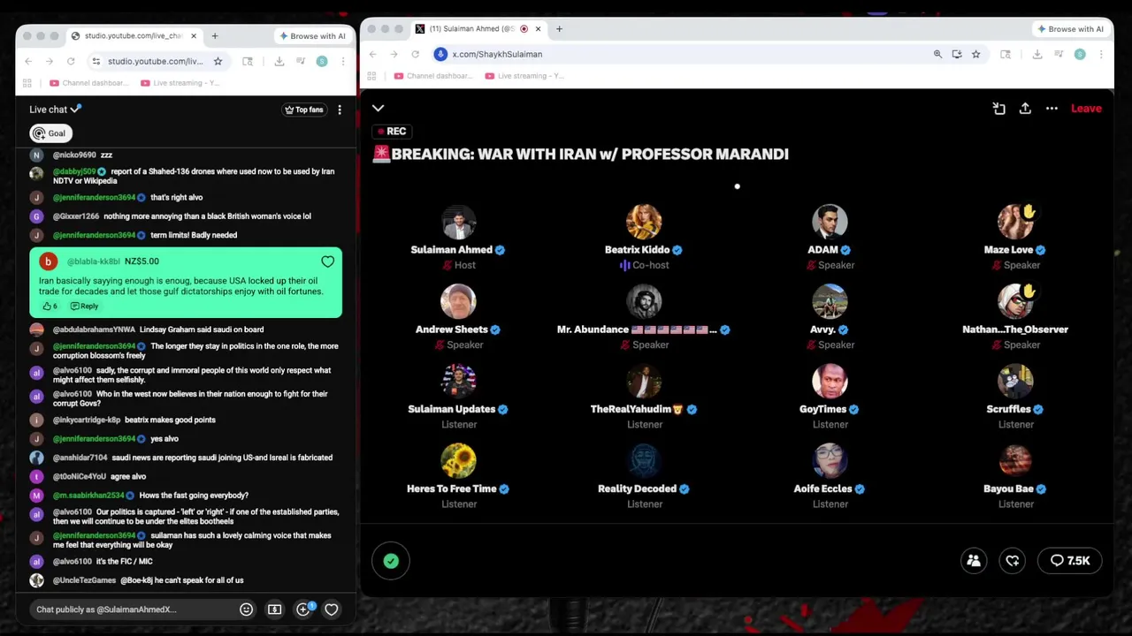The width and height of the screenshot is (1132, 636).
Task: Open GoyTimes listener avatar
Action: [830, 381]
